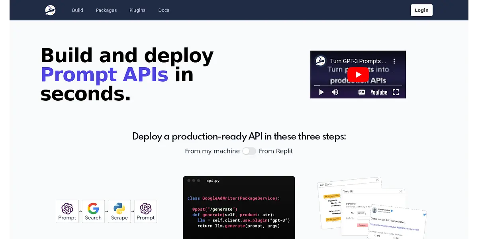Click the Steamship boat logo in navbar
The height and width of the screenshot is (239, 478).
tap(50, 10)
